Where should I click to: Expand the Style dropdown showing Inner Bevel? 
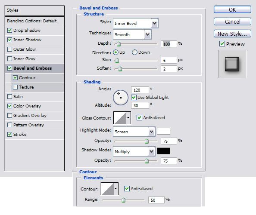[x=135, y=23]
